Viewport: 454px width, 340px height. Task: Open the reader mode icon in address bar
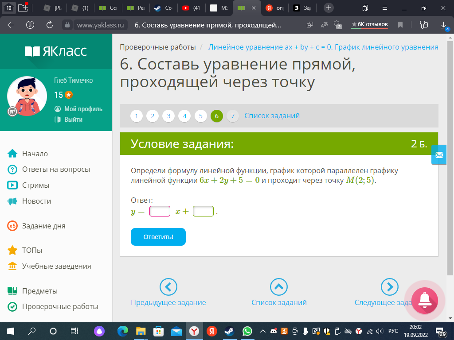click(310, 25)
